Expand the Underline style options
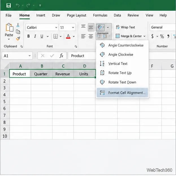The image size is (176, 176). 47,36
